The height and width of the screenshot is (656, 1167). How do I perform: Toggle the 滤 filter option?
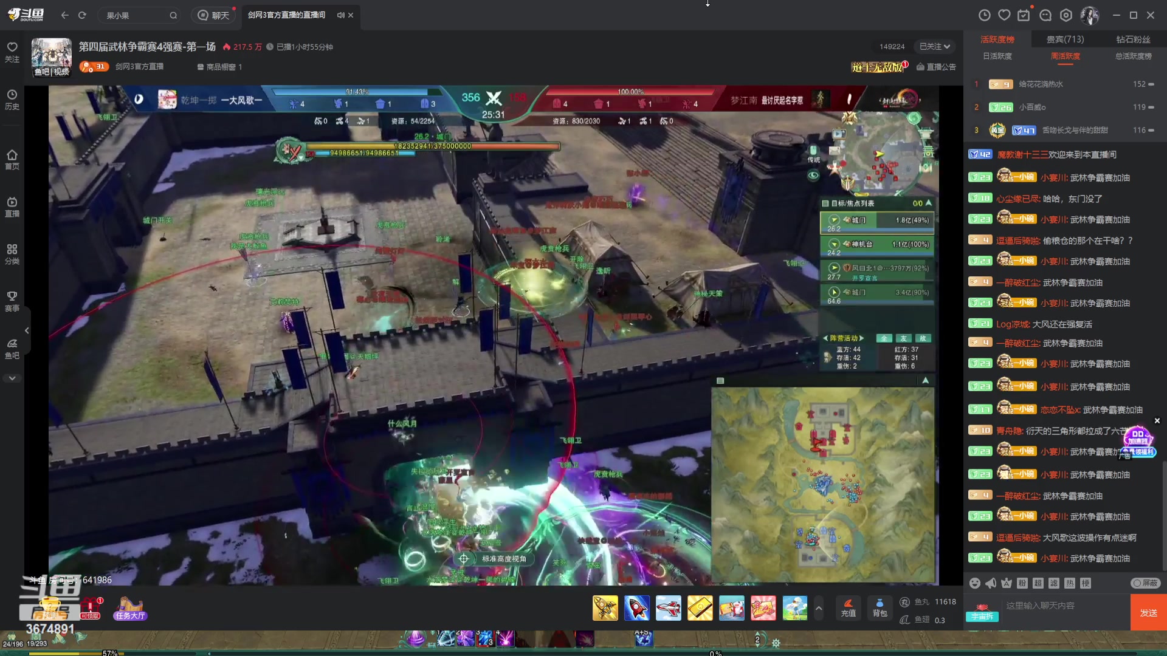point(1054,583)
